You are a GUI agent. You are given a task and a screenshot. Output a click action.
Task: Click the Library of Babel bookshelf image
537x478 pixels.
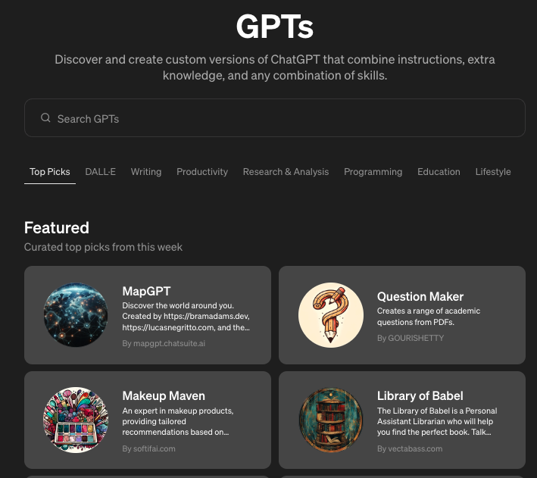pos(331,420)
